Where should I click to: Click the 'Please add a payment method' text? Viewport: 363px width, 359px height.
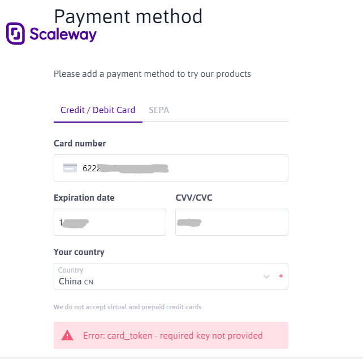[x=152, y=74]
